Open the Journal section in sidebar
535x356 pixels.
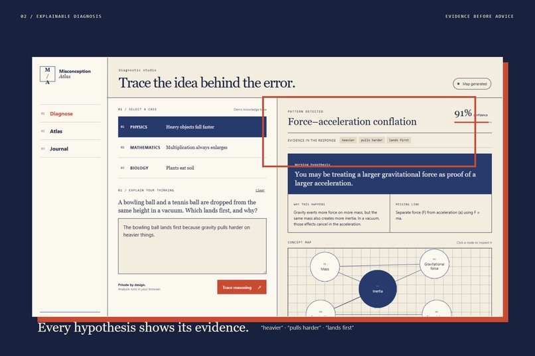pos(70,149)
